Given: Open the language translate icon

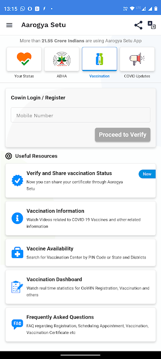Looking at the screenshot, I should coord(152,25).
